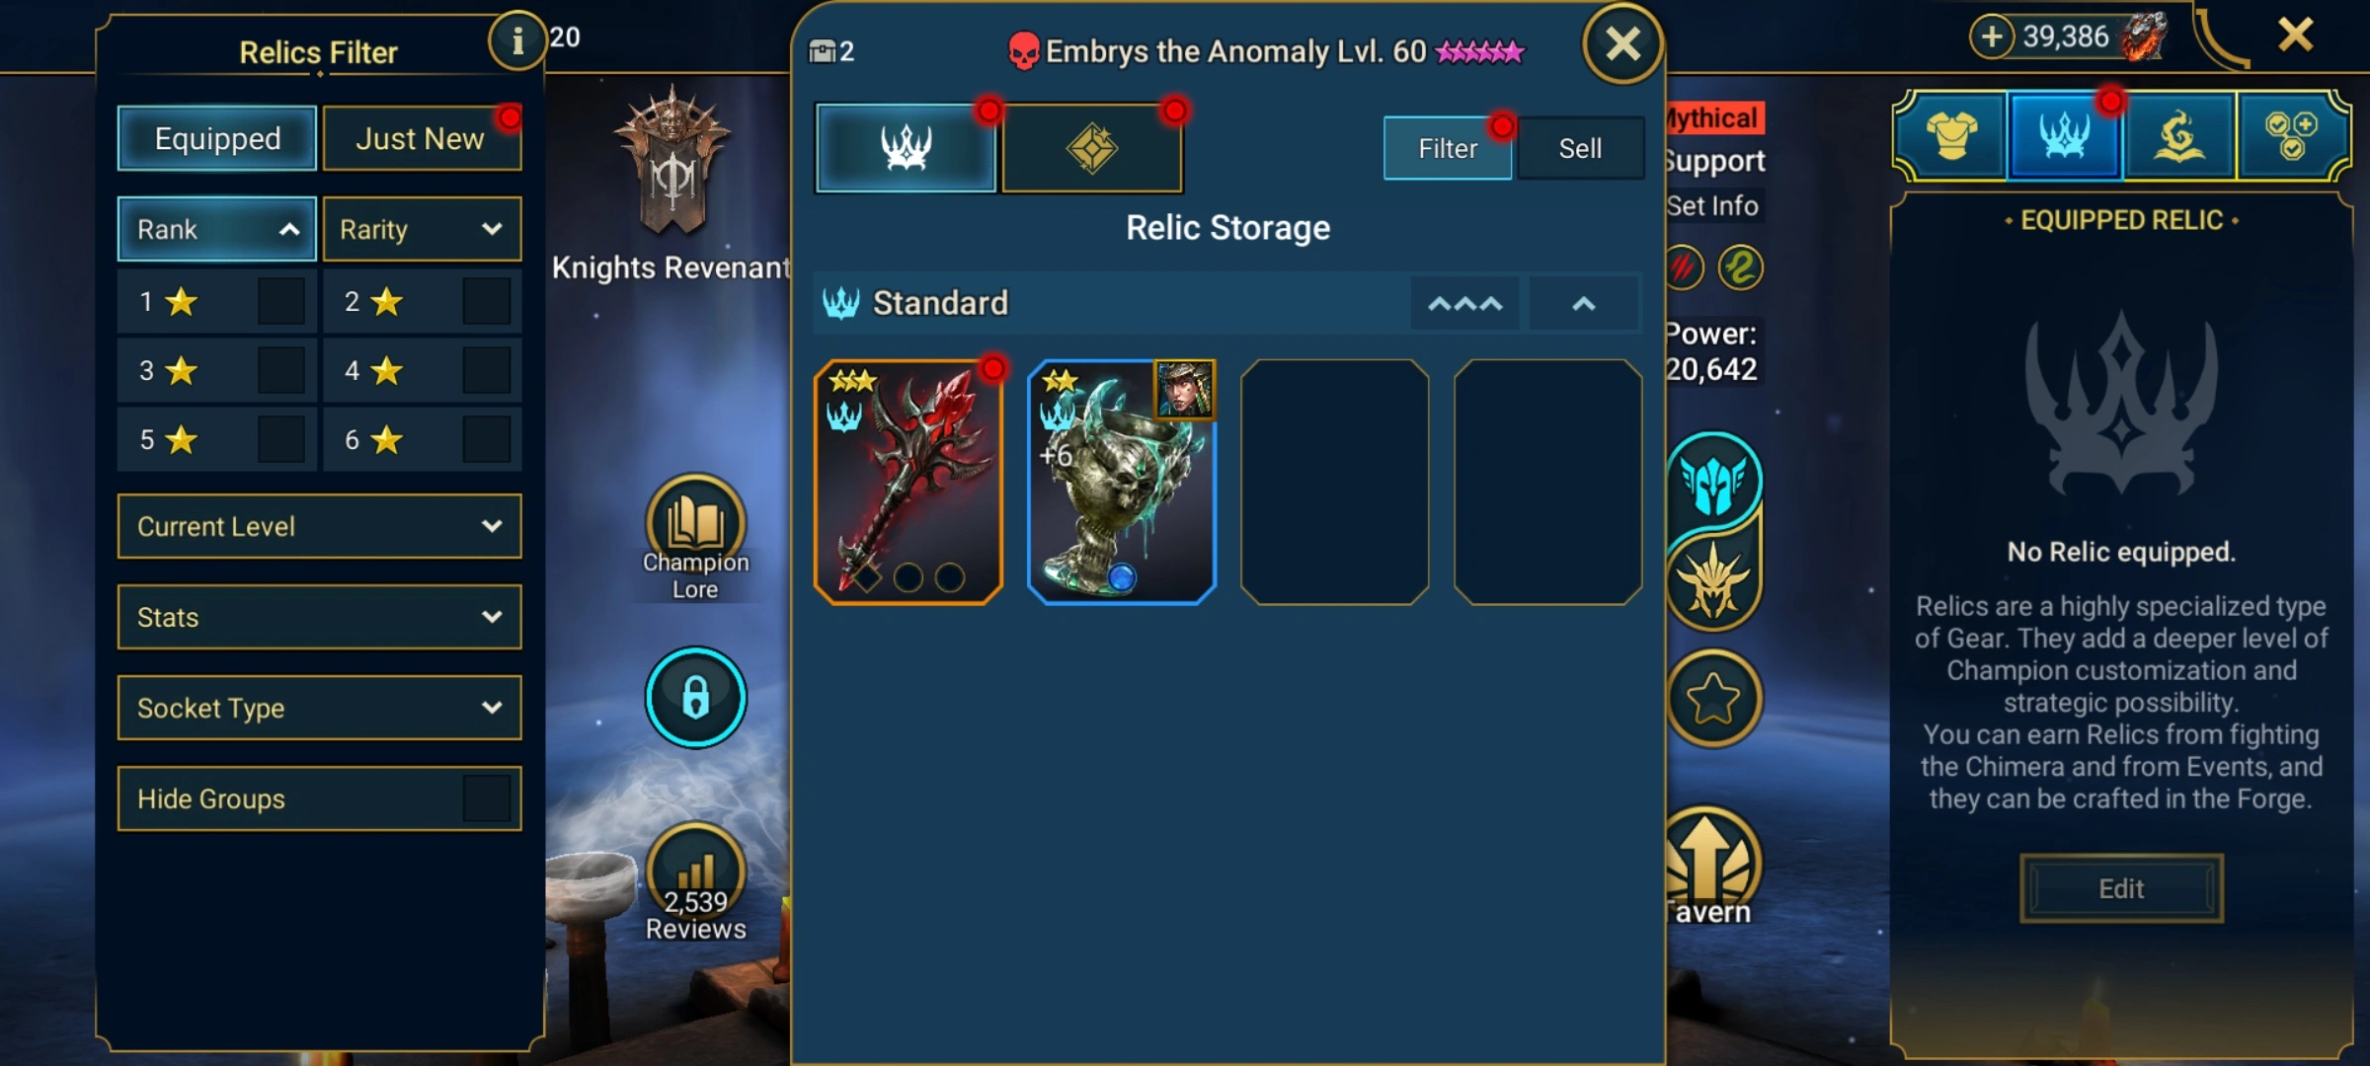Enable the Hide Groups checkbox
The height and width of the screenshot is (1066, 2370).
(486, 799)
